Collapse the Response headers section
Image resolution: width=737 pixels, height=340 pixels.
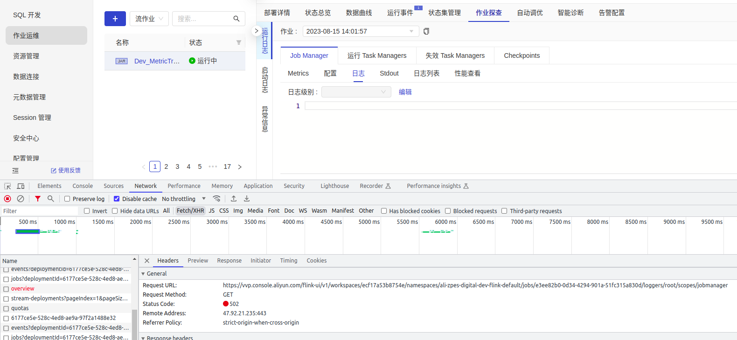tap(143, 338)
